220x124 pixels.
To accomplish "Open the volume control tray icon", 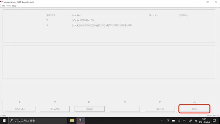I will (184, 121).
